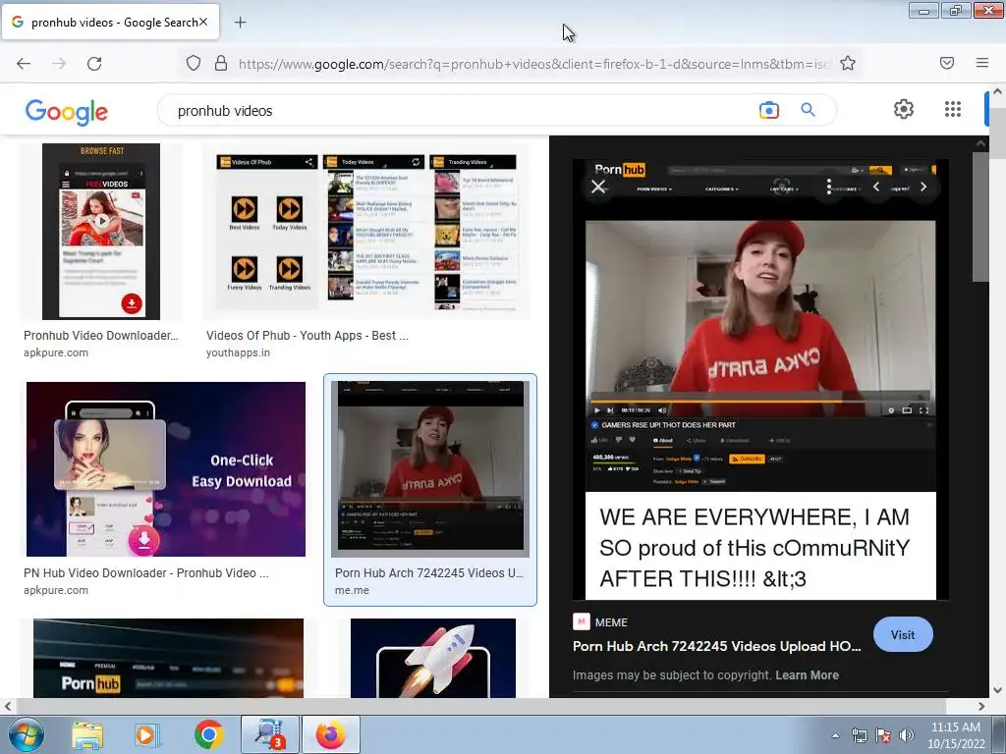The width and height of the screenshot is (1006, 754).
Task: Click the youthapps.in source text
Action: [238, 352]
